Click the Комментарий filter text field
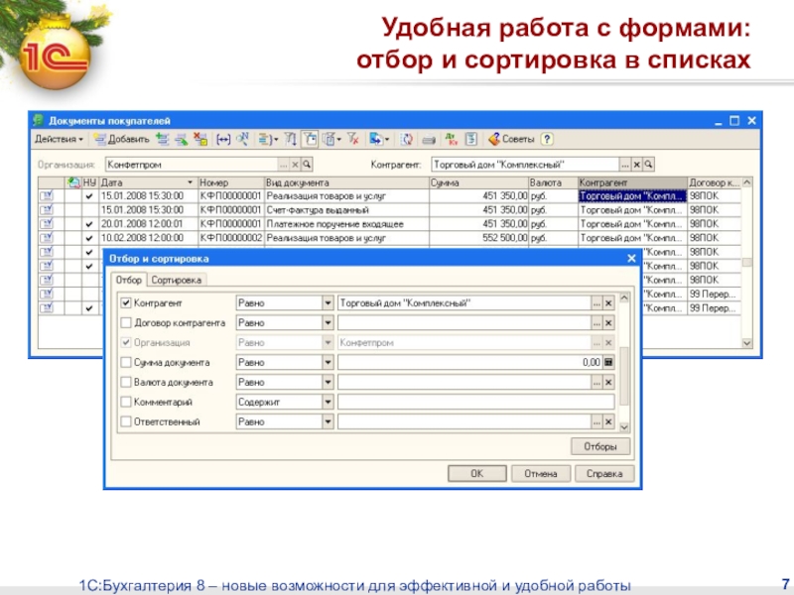 coord(476,402)
